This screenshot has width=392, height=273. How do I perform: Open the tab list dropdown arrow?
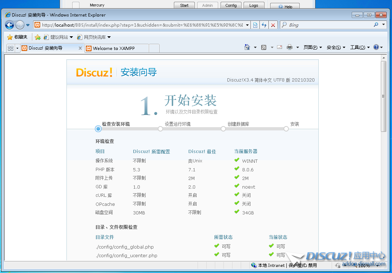[17, 48]
